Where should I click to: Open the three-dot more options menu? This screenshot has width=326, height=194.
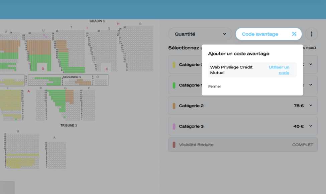311,34
